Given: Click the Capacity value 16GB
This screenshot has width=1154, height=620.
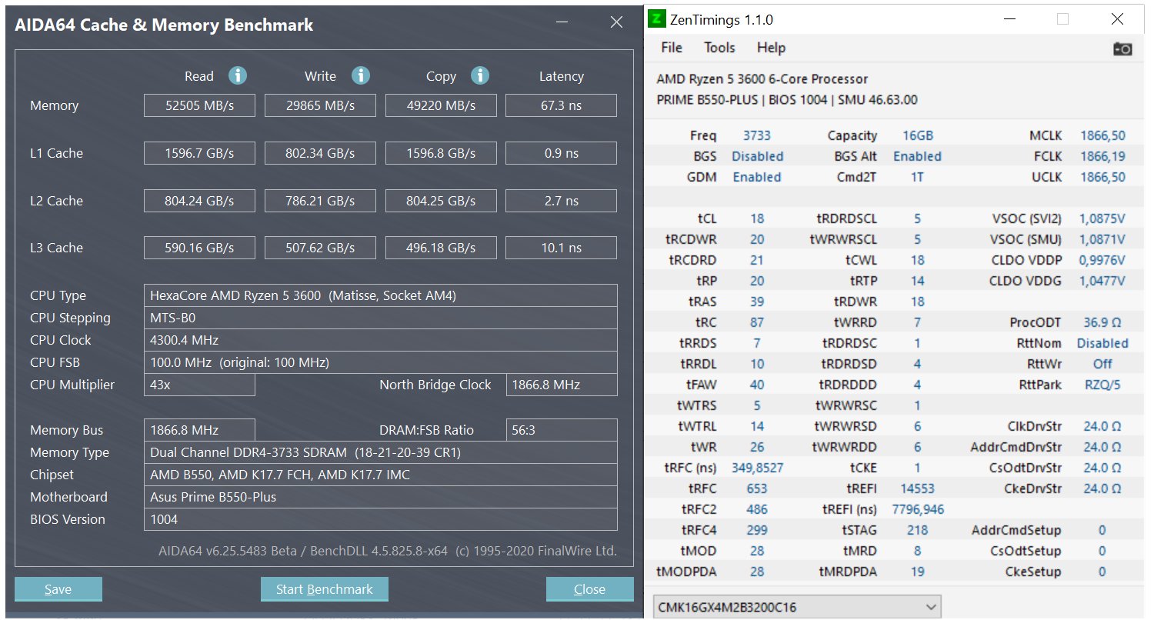Looking at the screenshot, I should tap(917, 135).
